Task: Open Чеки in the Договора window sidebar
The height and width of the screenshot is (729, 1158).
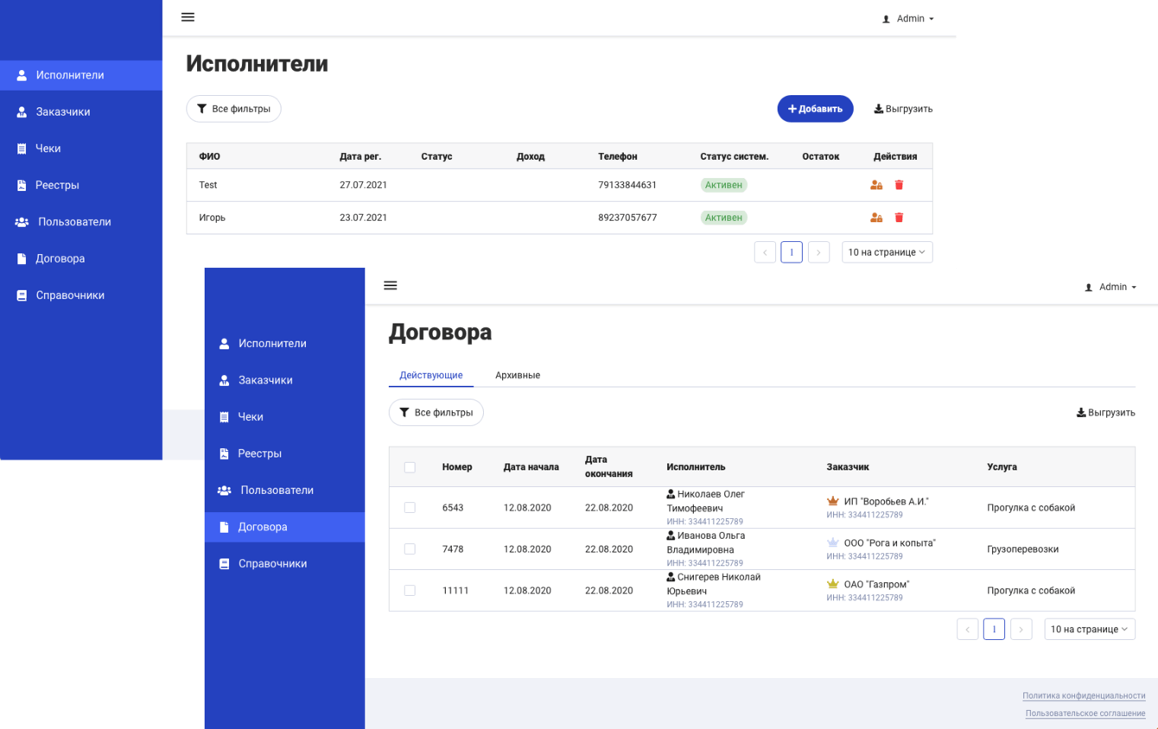Action: pyautogui.click(x=284, y=417)
